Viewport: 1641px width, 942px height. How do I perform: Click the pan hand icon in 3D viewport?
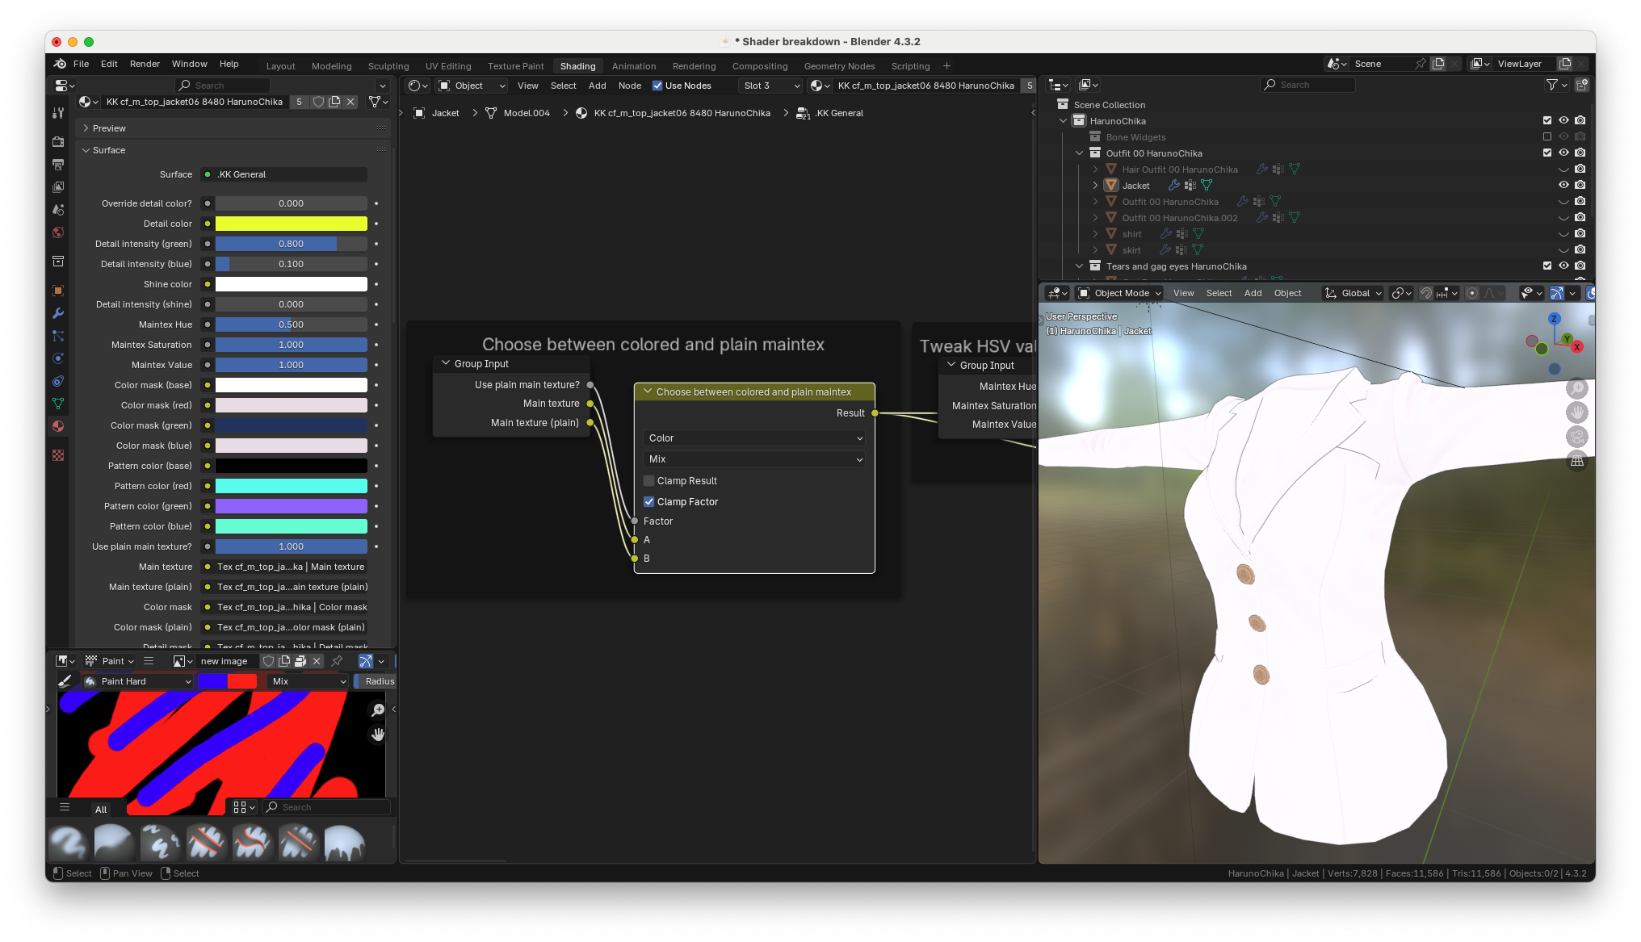point(1576,412)
